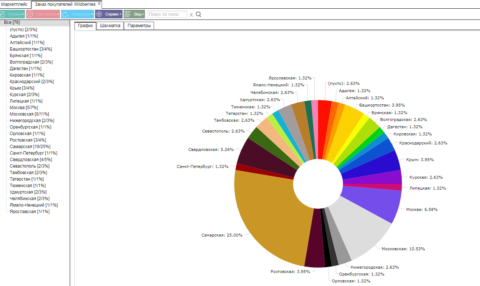Select Самарская [19/25%] in the list
The height and width of the screenshot is (286, 480).
coord(30,147)
